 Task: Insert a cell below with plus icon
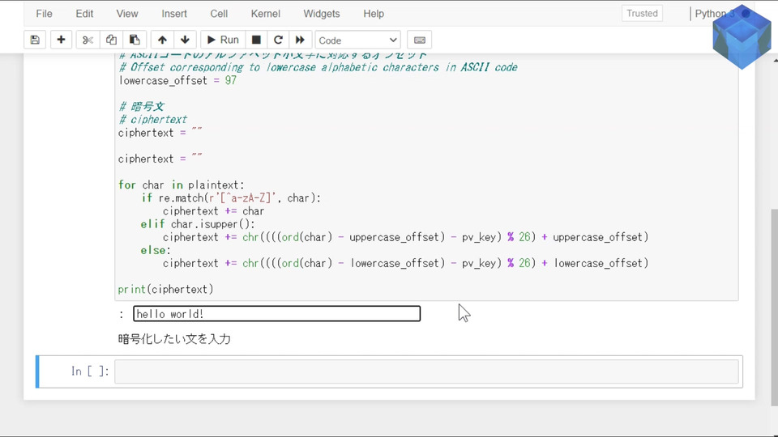(x=61, y=40)
